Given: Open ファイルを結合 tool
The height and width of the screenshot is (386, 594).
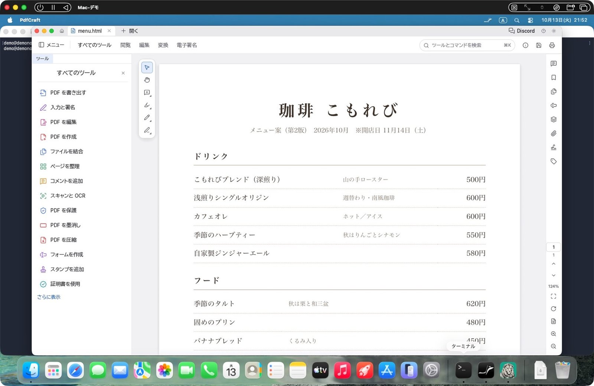Looking at the screenshot, I should point(62,151).
